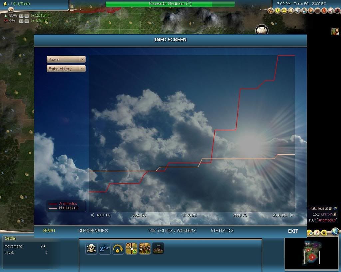Open the Religion Advisor praying hands icon

coord(311,11)
